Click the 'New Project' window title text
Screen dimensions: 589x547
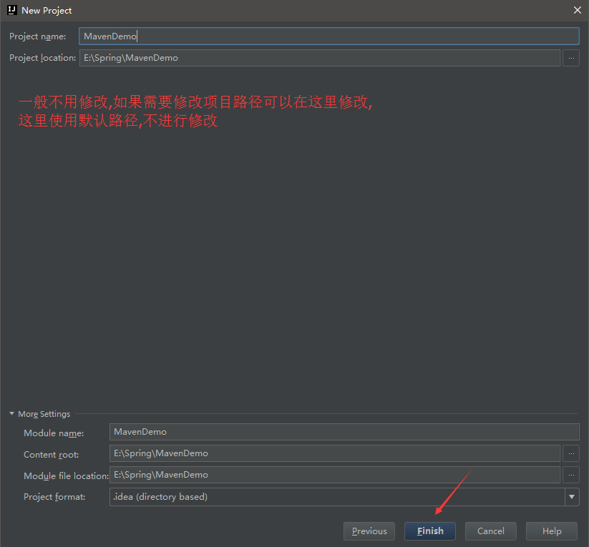pyautogui.click(x=47, y=11)
